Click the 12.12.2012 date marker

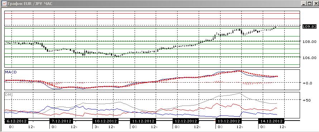click(185, 121)
